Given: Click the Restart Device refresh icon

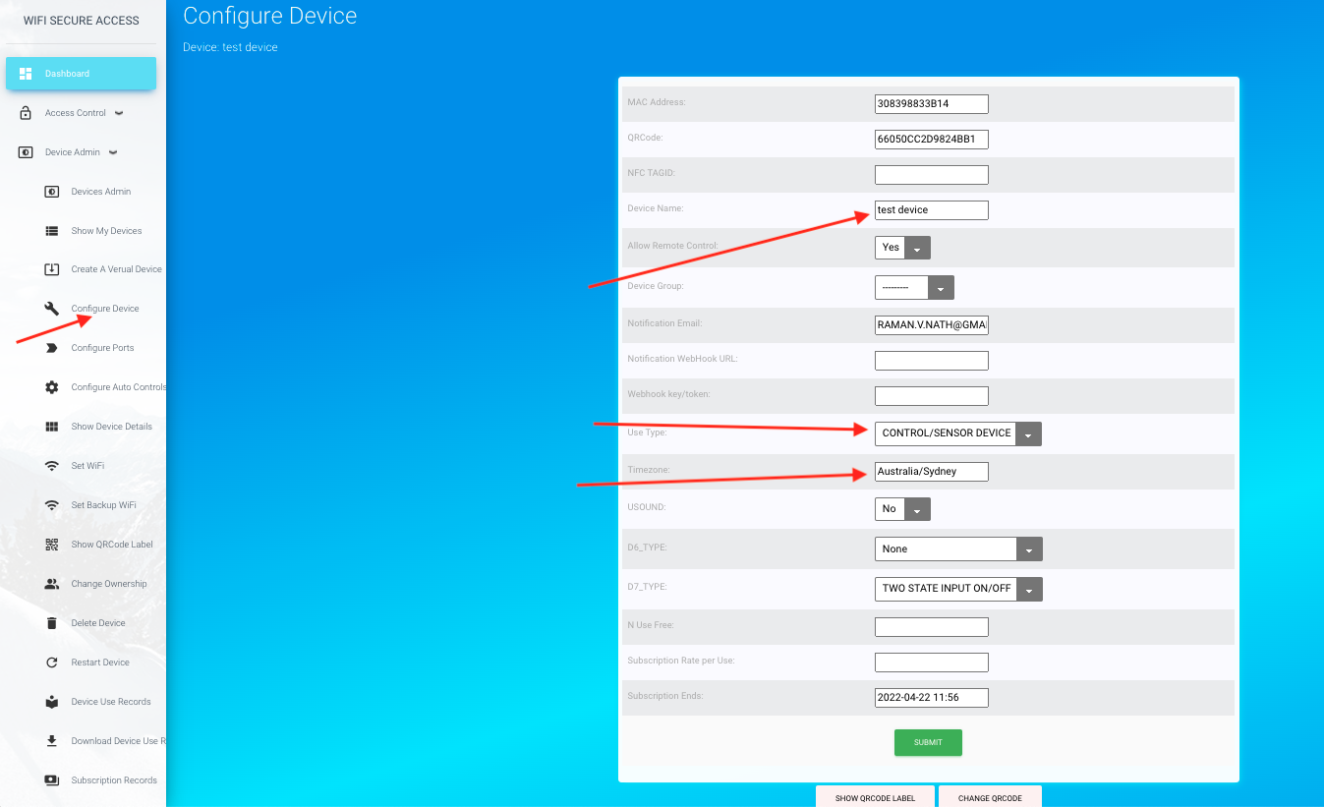Looking at the screenshot, I should pos(52,663).
